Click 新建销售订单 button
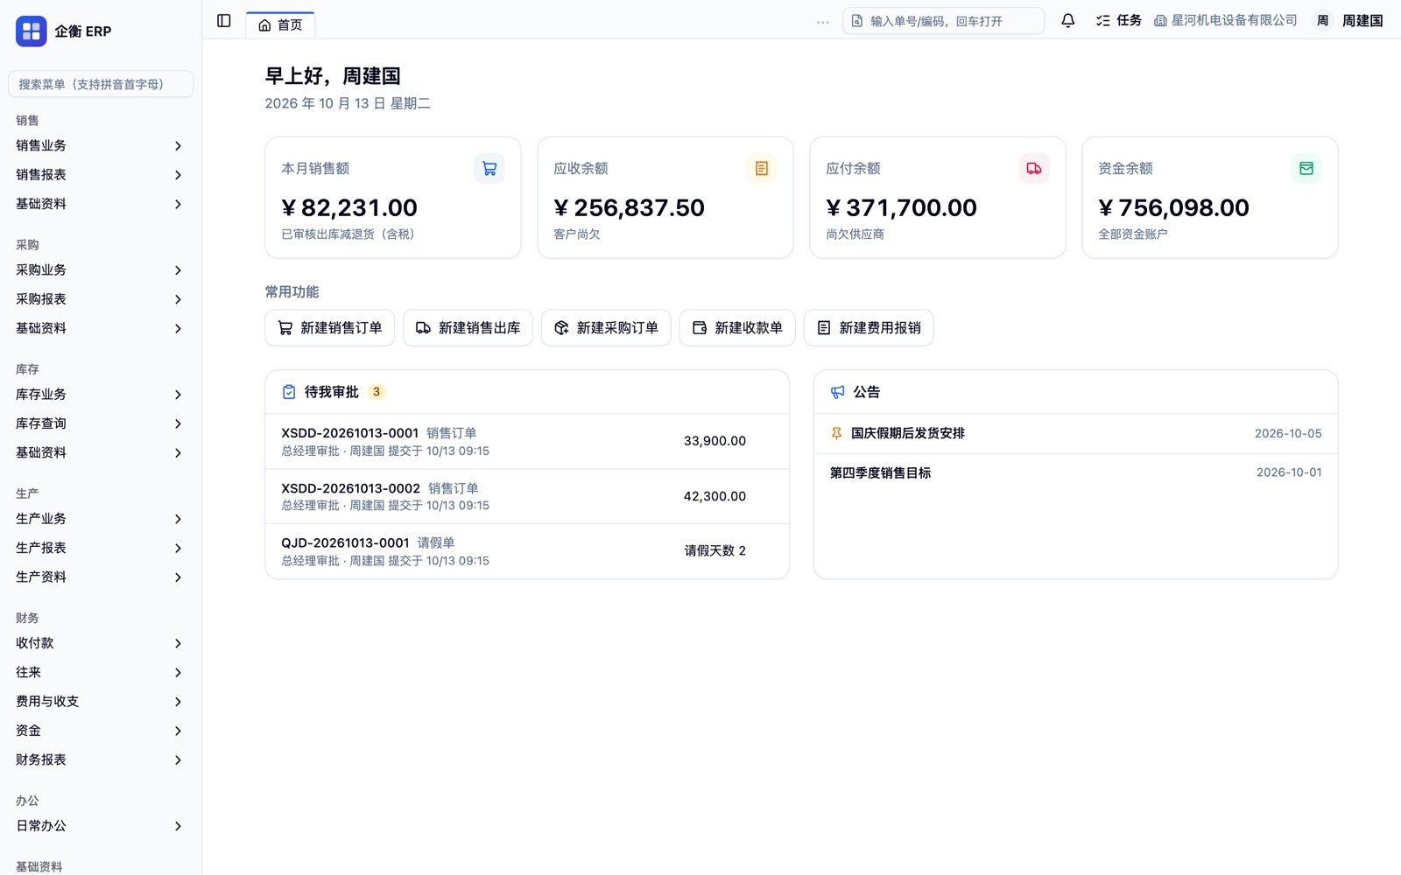1401x875 pixels. click(x=330, y=328)
